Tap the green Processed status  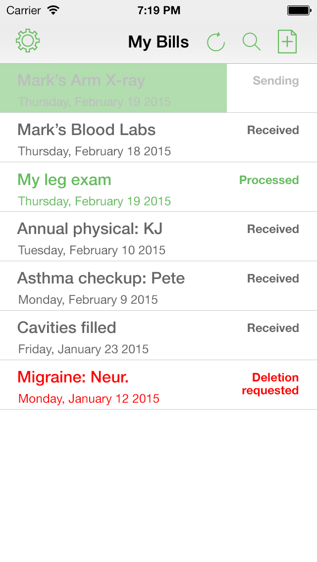click(269, 180)
